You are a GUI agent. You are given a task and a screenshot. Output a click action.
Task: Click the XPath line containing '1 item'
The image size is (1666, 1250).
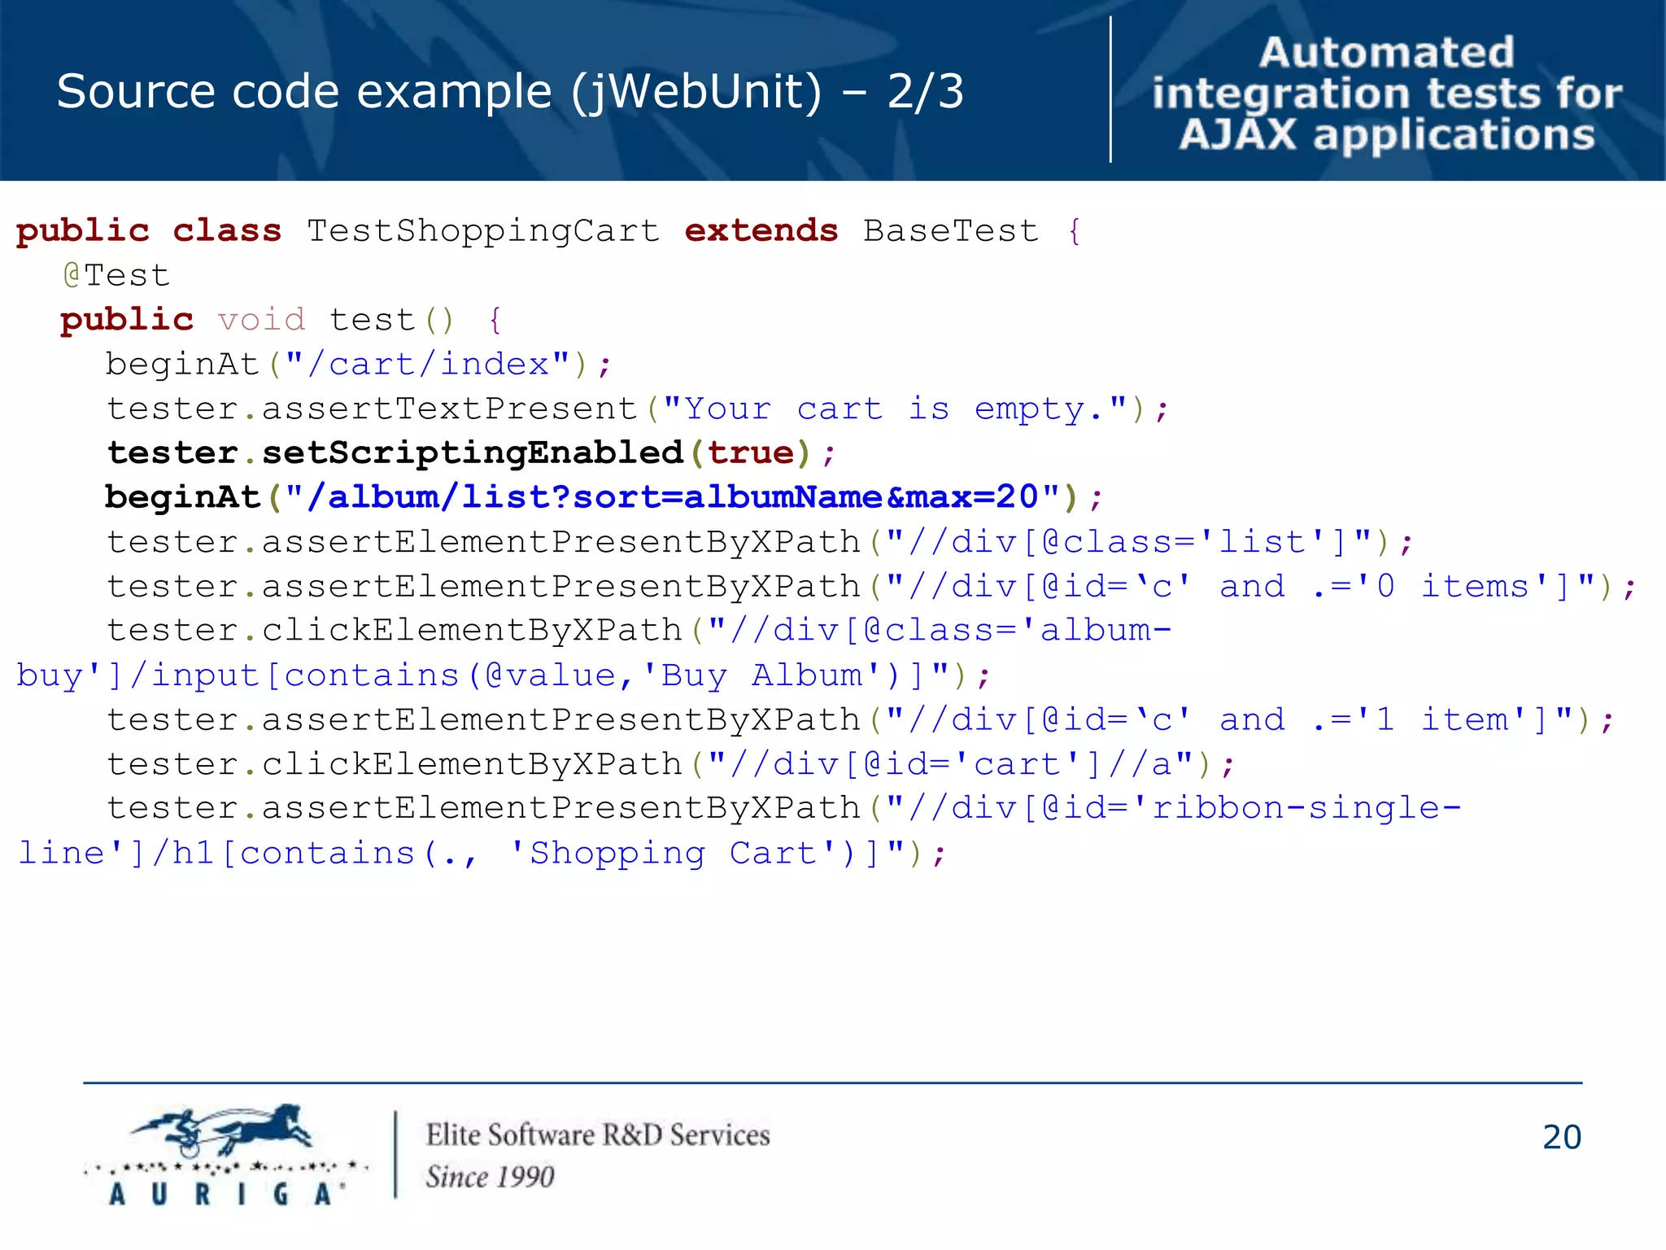point(860,719)
